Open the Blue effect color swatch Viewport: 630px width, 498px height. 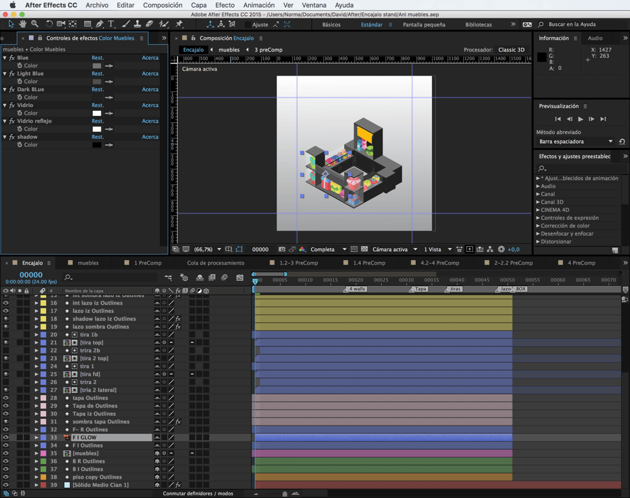(x=97, y=66)
